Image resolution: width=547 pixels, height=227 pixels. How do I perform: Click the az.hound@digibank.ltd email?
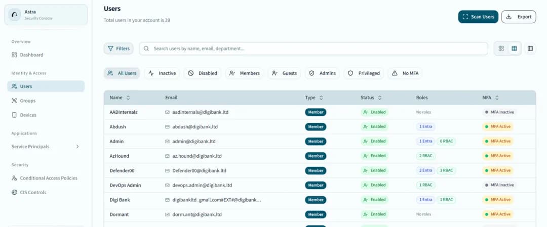point(197,156)
